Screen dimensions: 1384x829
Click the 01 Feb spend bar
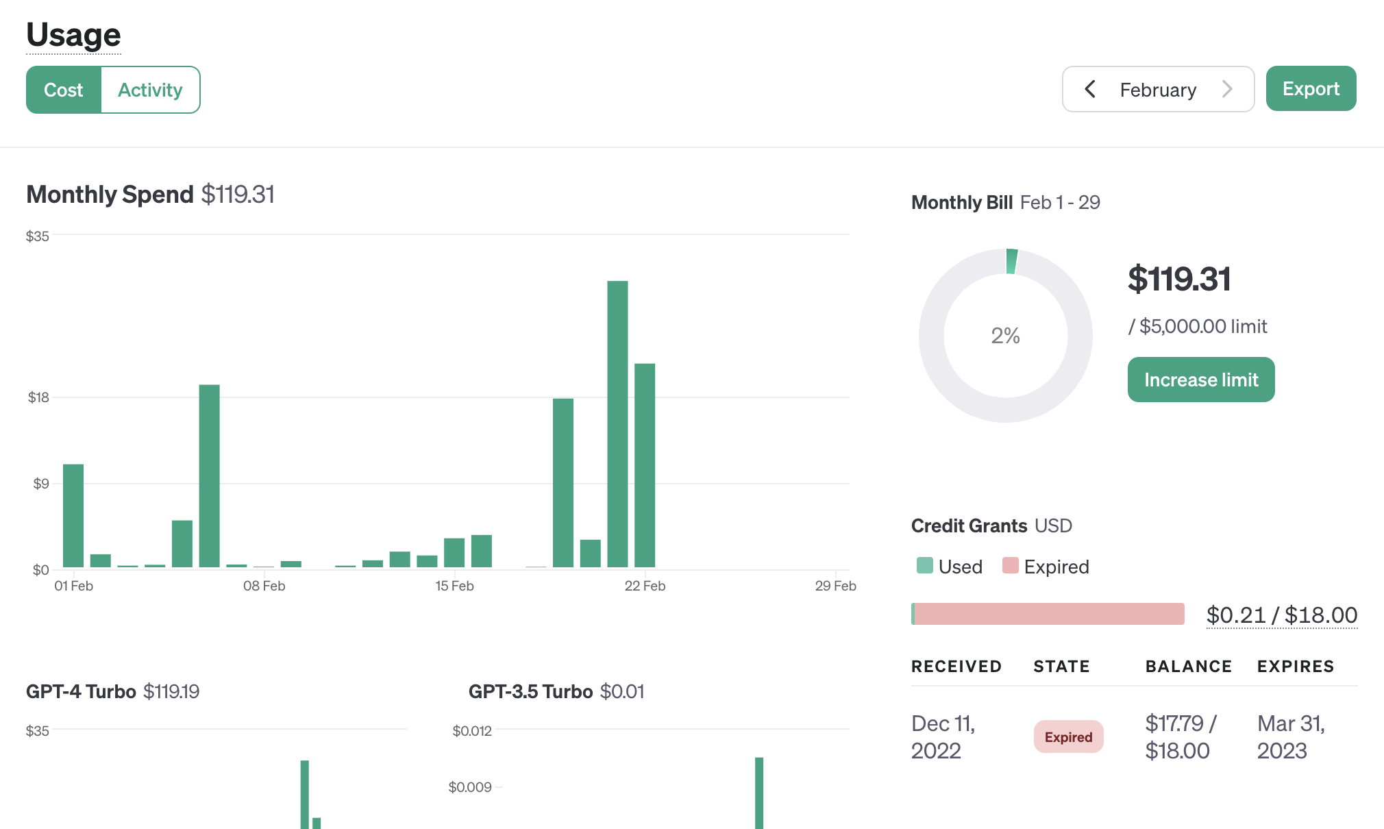tap(73, 516)
